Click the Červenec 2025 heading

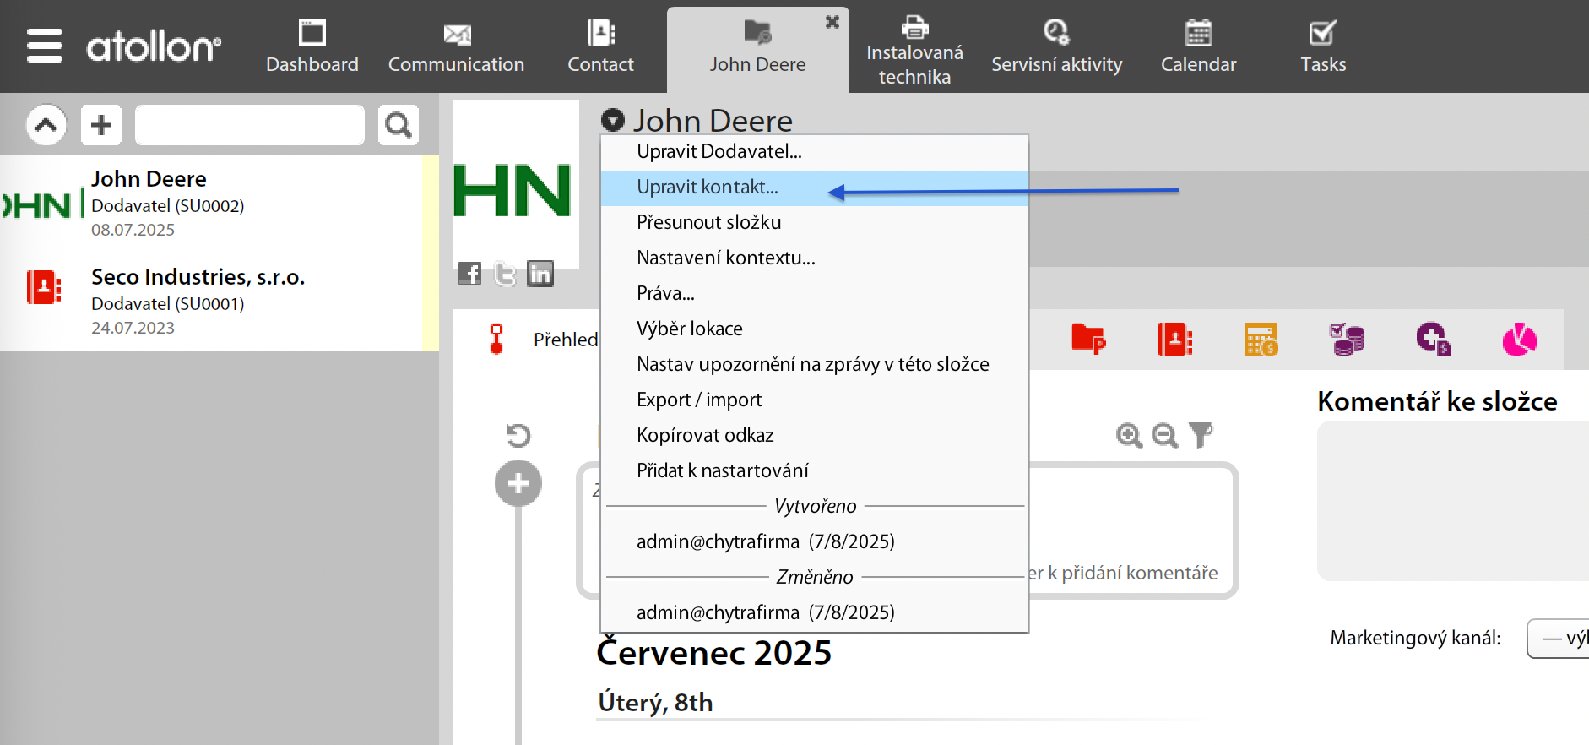tap(714, 653)
